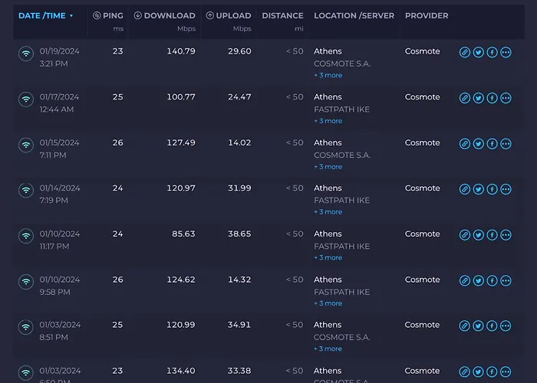Share the 01/03/2024 8:51 PM result on Twitter
Viewport: 537px width, 383px height.
tap(479, 326)
